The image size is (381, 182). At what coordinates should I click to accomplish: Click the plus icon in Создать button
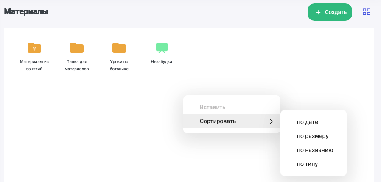coord(318,12)
